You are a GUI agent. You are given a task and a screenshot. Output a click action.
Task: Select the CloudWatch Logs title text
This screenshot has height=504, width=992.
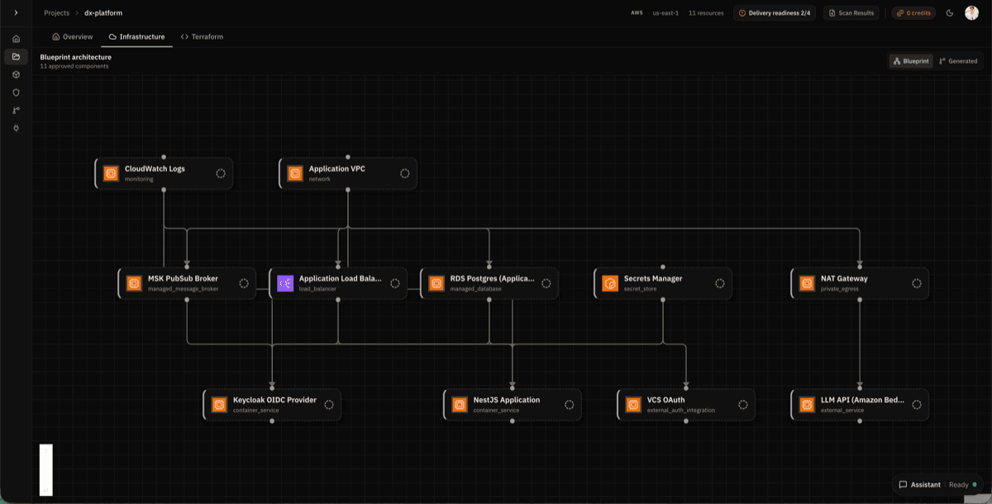(x=155, y=169)
